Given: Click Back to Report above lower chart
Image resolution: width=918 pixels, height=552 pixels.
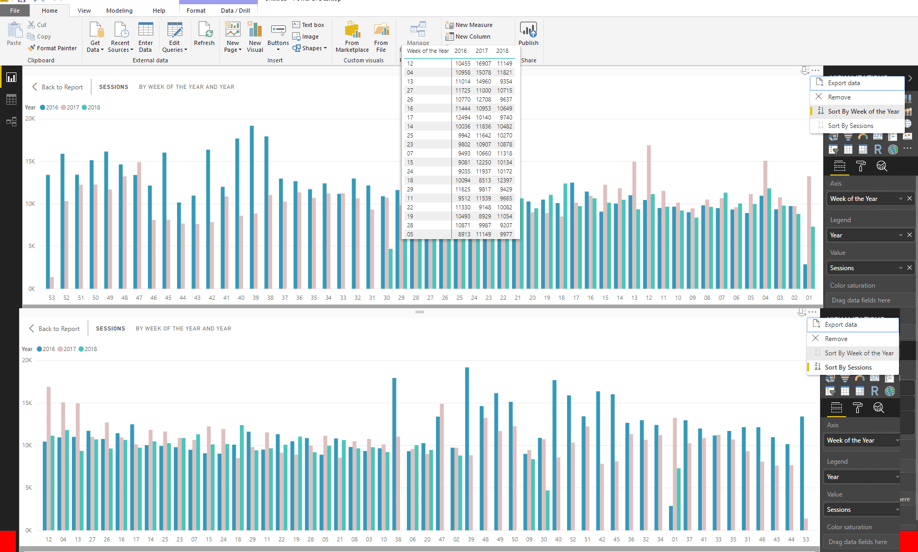Looking at the screenshot, I should tap(54, 329).
